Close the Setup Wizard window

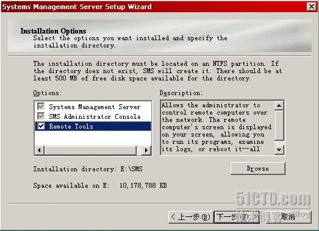pos(312,7)
